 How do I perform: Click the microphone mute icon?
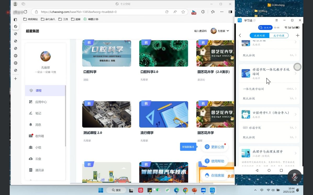coord(295,177)
